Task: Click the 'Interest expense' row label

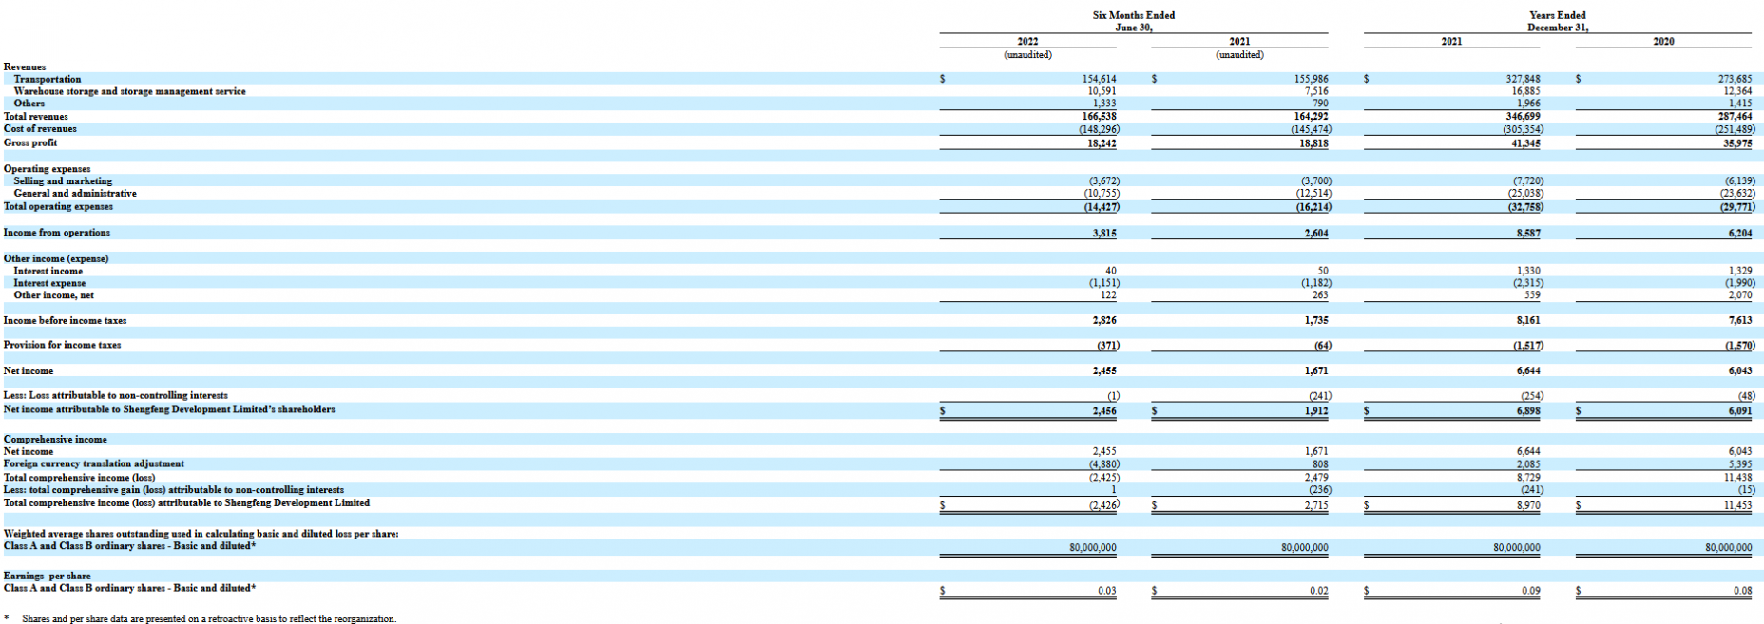Action: click(x=49, y=283)
